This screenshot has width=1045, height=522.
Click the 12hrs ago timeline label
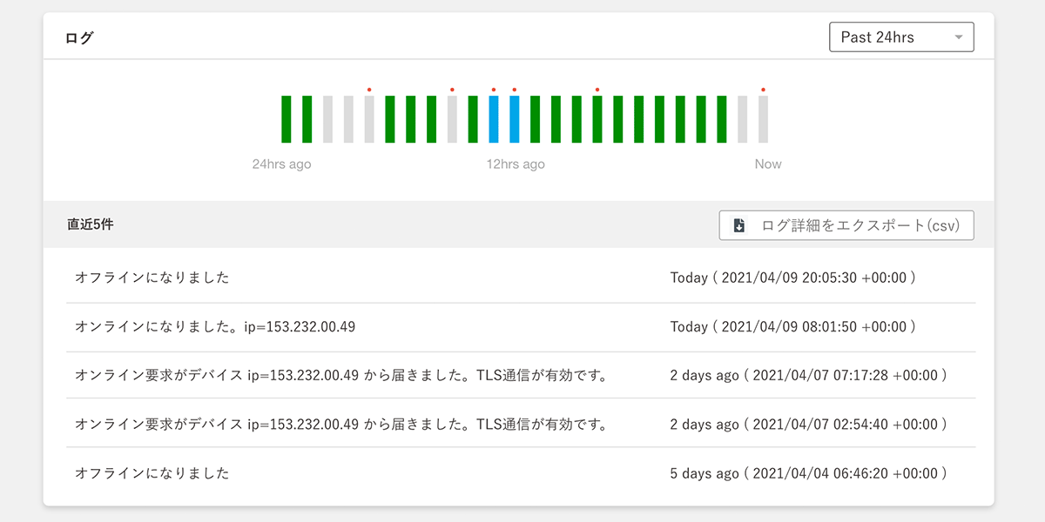[516, 164]
